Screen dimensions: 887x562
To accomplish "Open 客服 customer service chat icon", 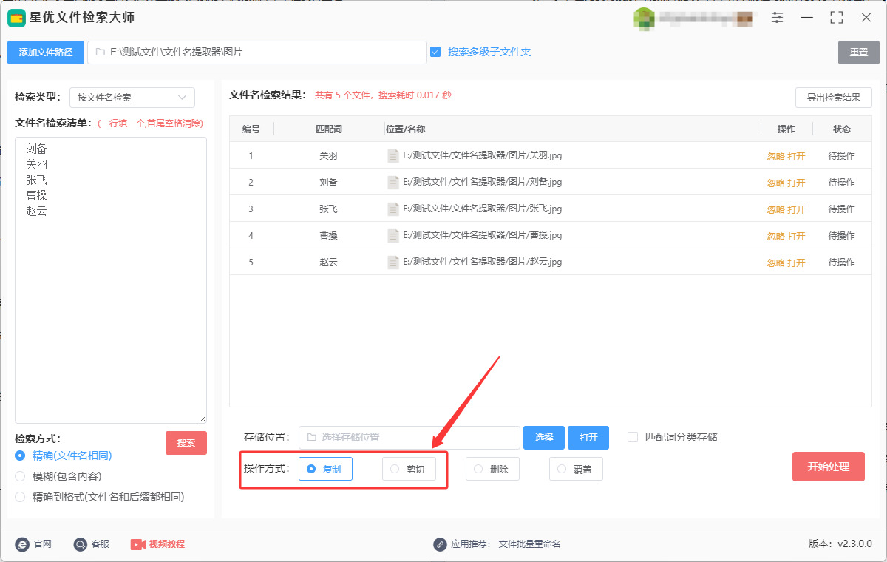I will click(x=81, y=544).
